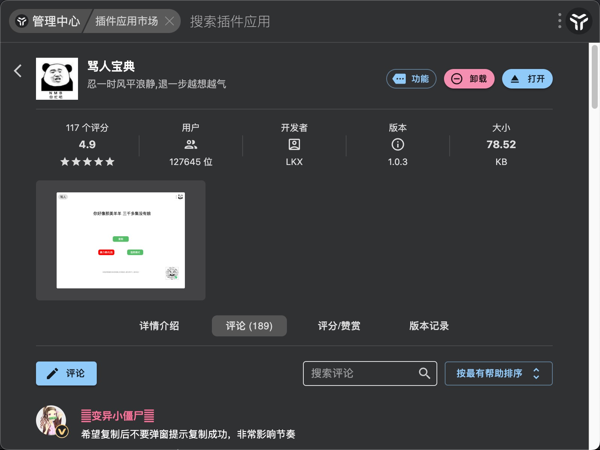Click the users group icon
Viewport: 600px width, 450px height.
(x=191, y=144)
